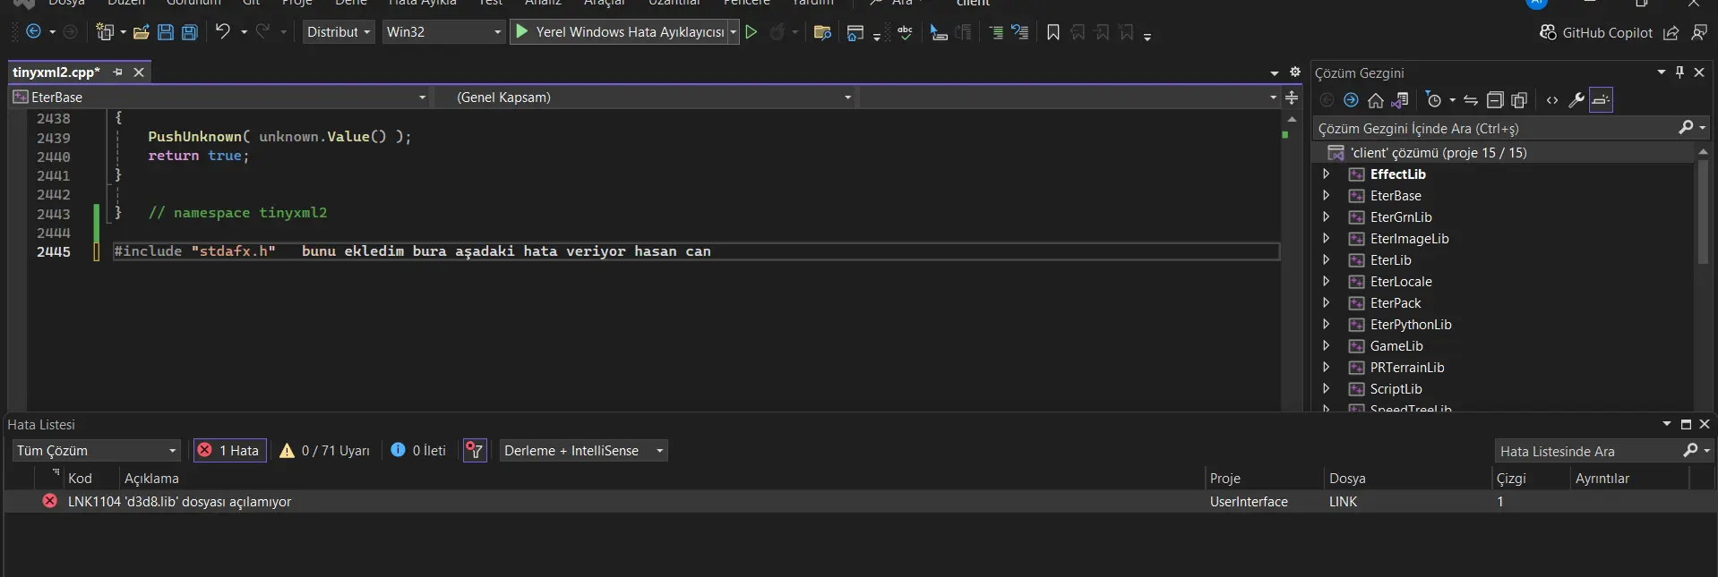Select GameLib project in the tree
The image size is (1718, 577).
[1396, 346]
